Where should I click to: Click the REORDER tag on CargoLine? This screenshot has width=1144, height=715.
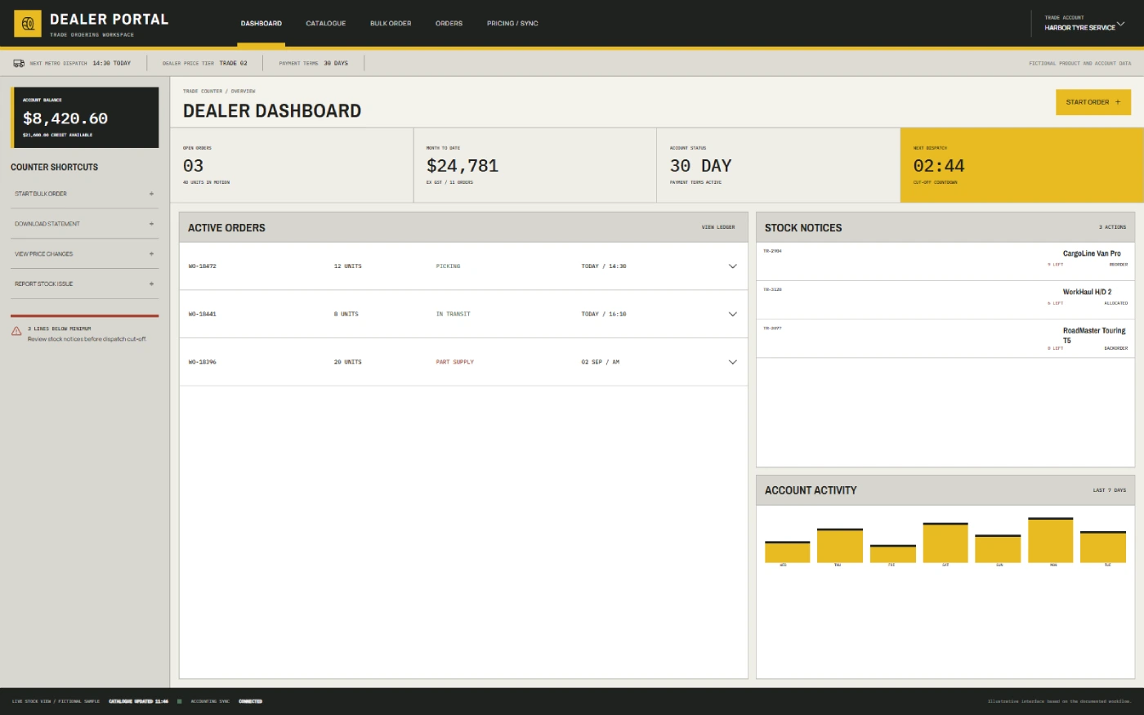pyautogui.click(x=1119, y=265)
